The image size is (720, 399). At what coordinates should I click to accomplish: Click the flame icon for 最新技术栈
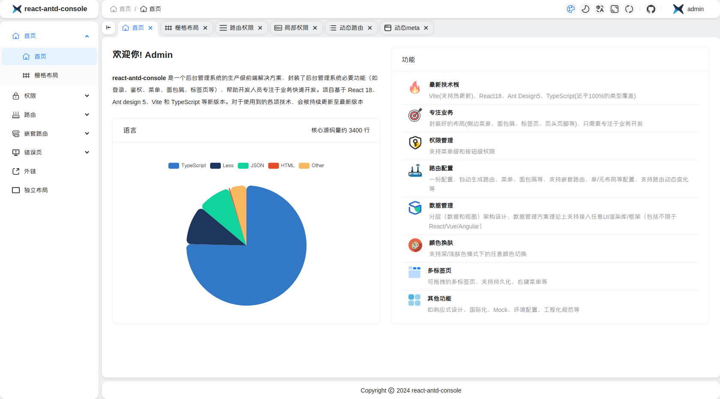[415, 87]
